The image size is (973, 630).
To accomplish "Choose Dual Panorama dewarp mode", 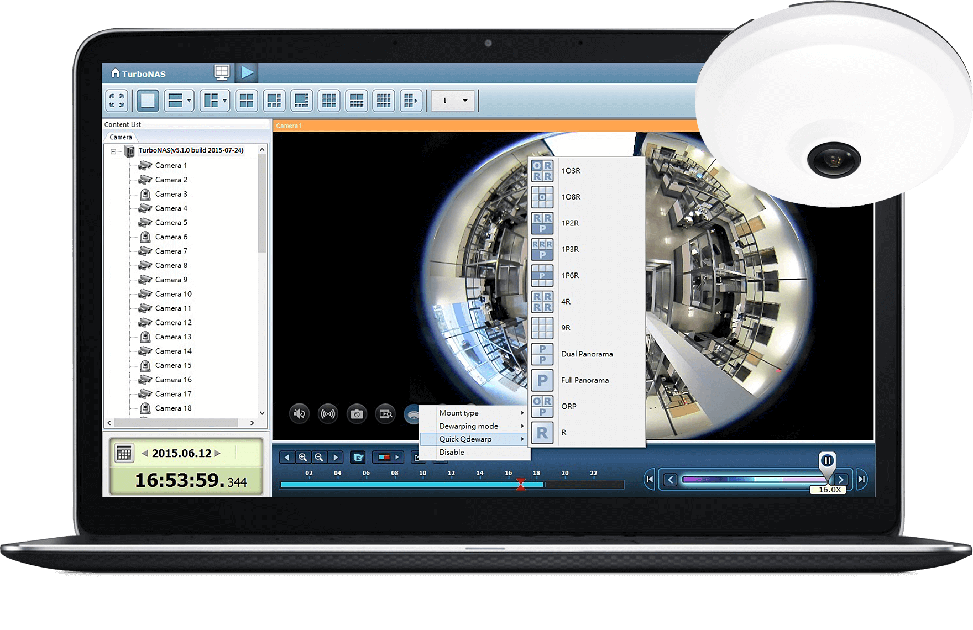I will tap(587, 354).
